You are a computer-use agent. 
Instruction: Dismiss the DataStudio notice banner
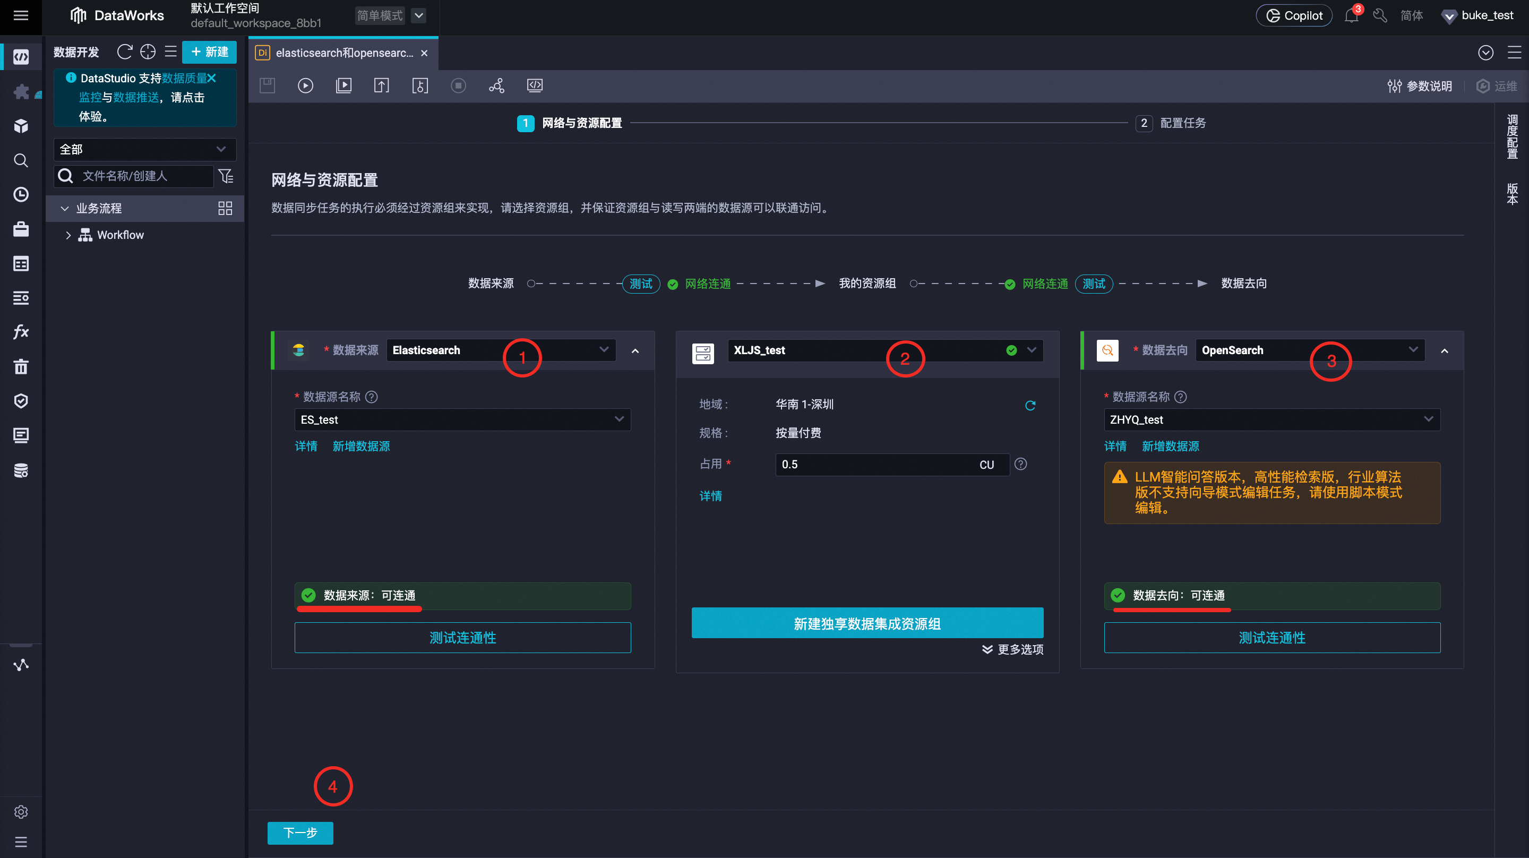212,79
